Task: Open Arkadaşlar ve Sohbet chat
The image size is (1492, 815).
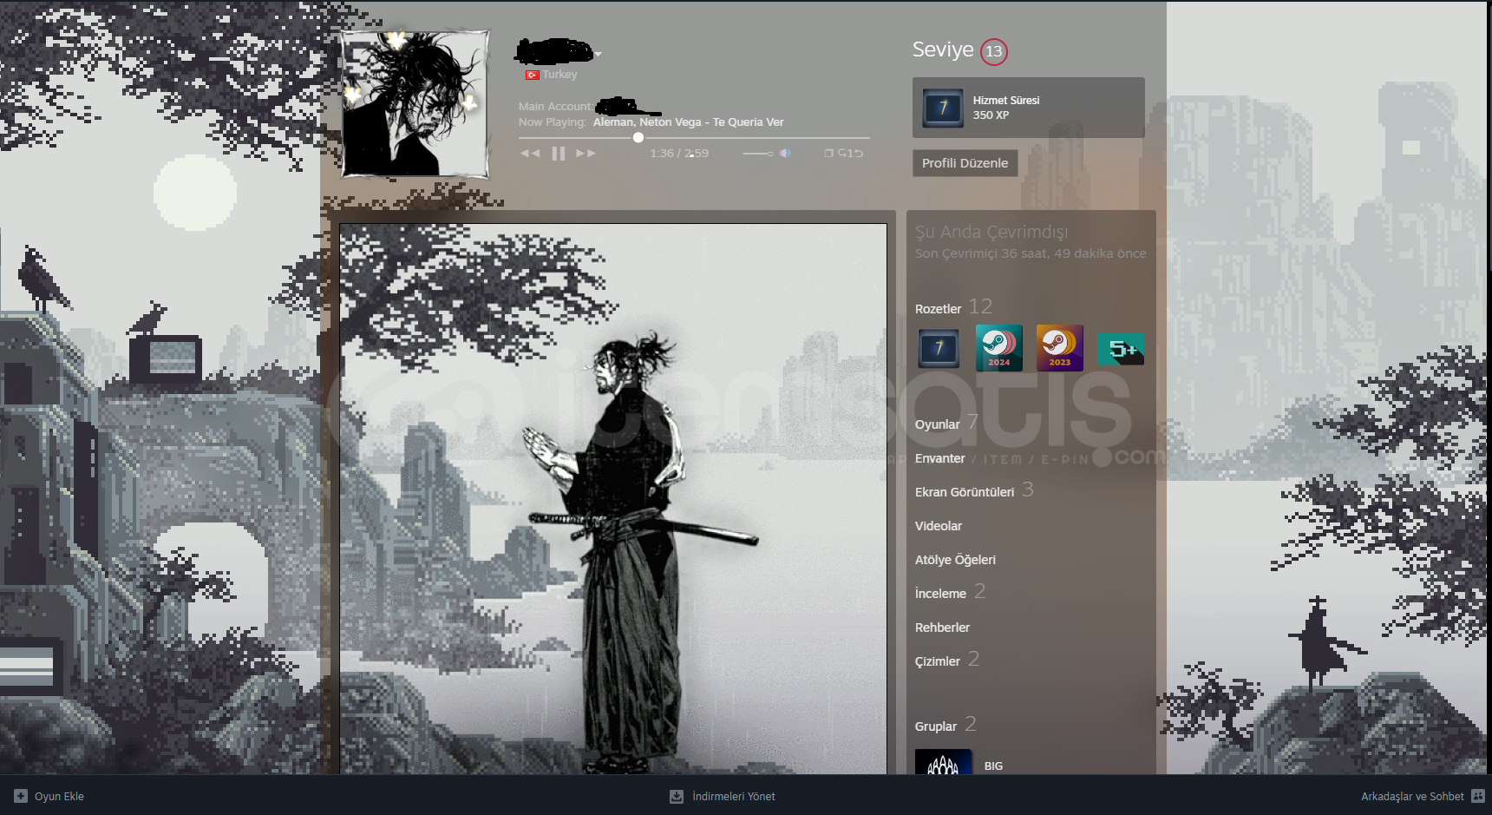Action: tap(1412, 797)
